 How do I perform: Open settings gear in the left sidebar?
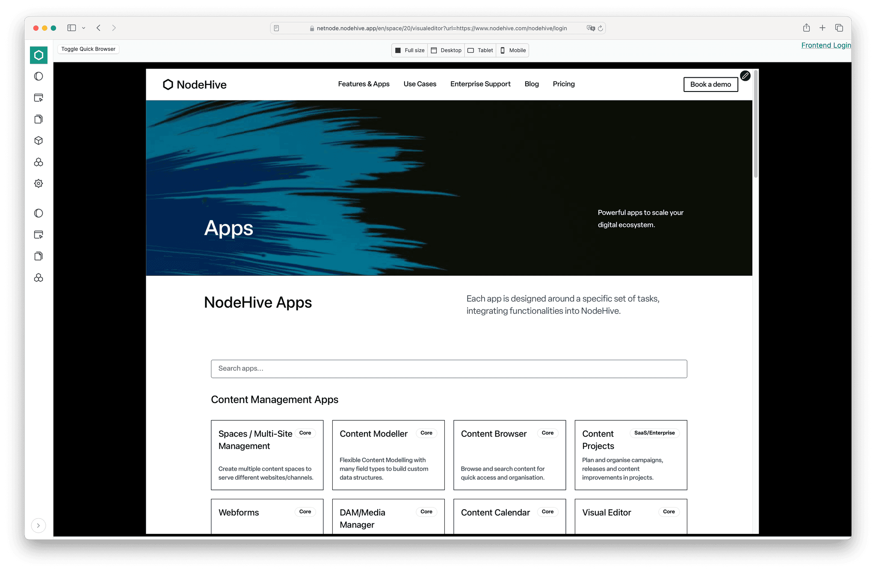pos(38,183)
